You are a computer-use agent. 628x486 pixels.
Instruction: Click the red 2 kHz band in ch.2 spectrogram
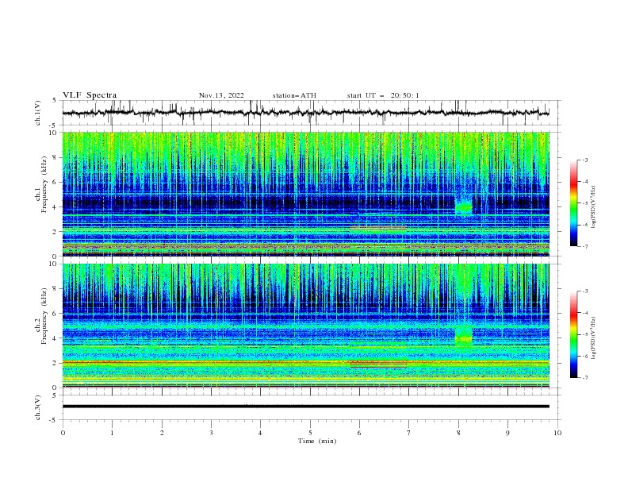tap(305, 362)
